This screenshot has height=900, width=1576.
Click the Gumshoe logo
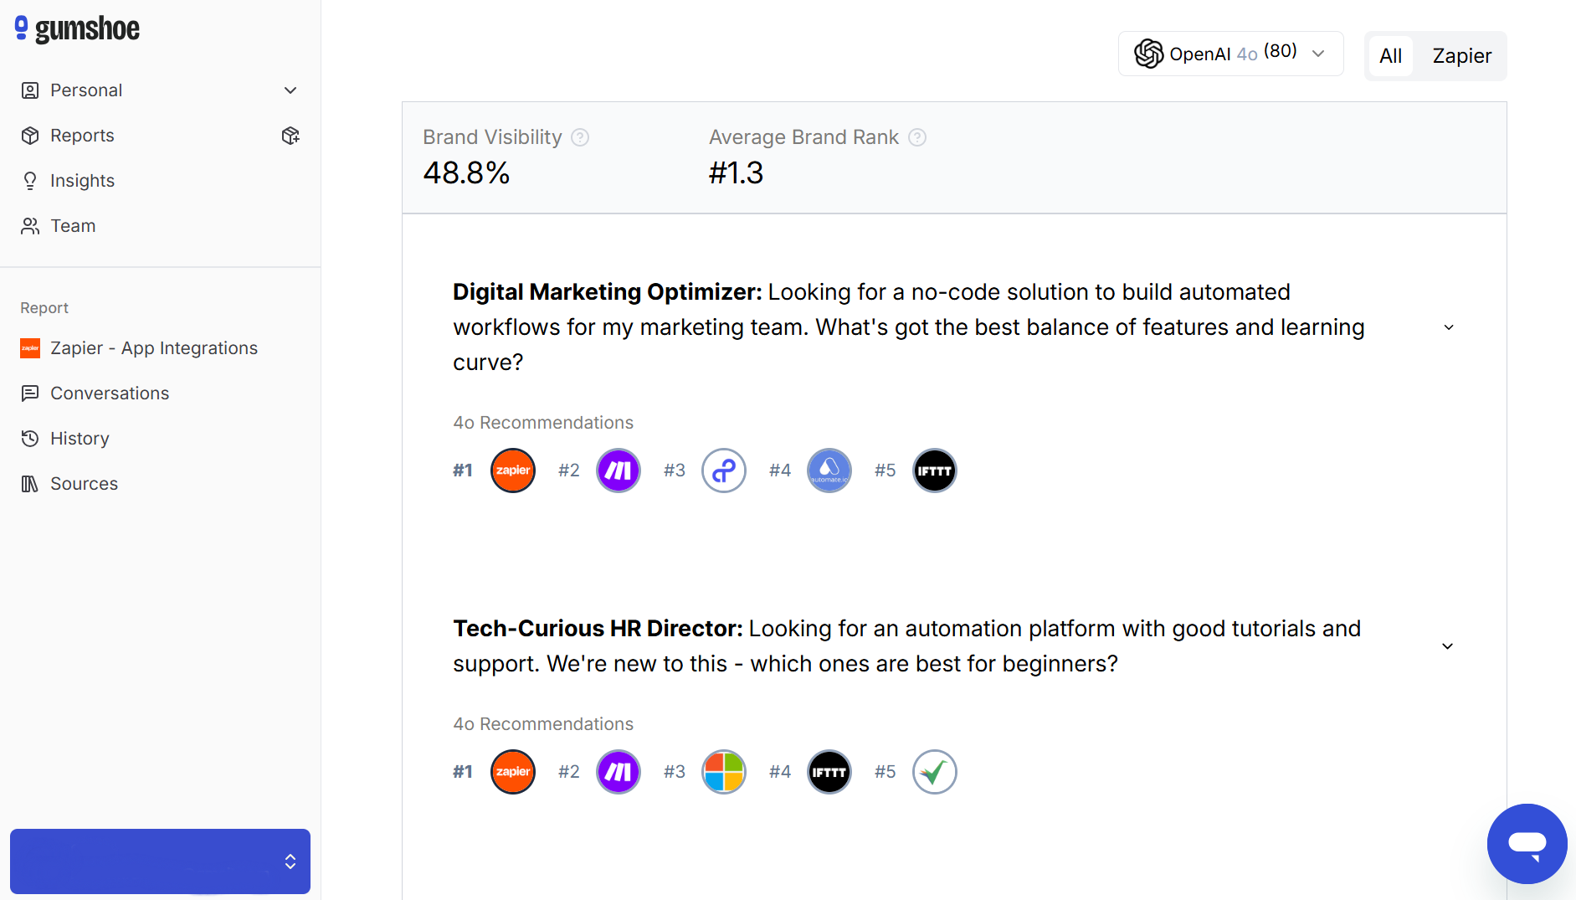[x=78, y=29]
